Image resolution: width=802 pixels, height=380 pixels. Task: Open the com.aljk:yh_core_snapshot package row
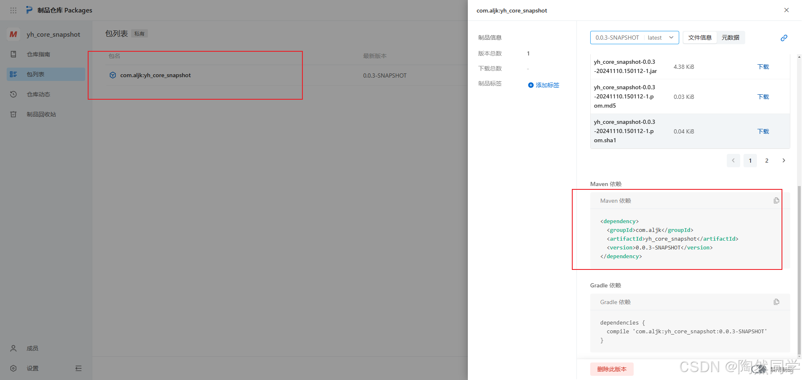click(286, 75)
